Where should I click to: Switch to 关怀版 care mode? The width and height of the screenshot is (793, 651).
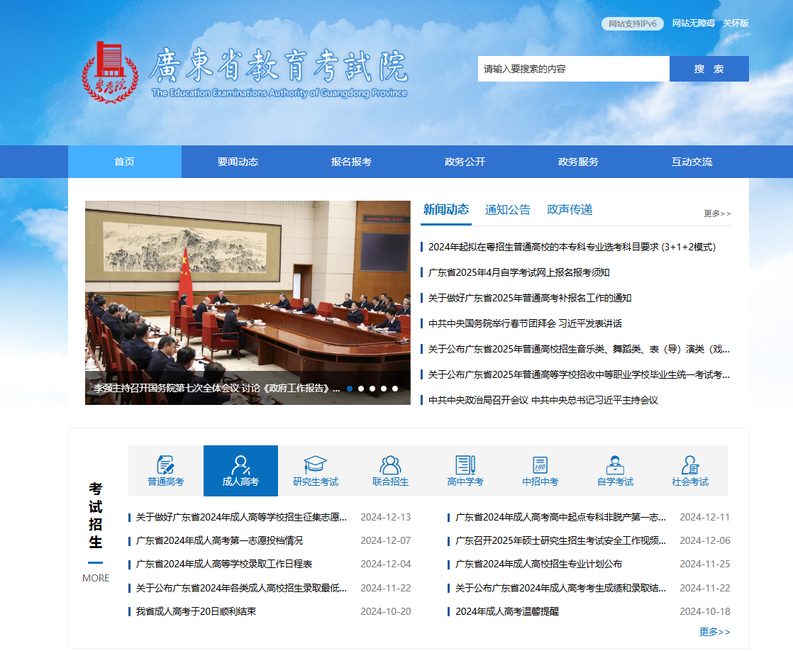pos(736,23)
